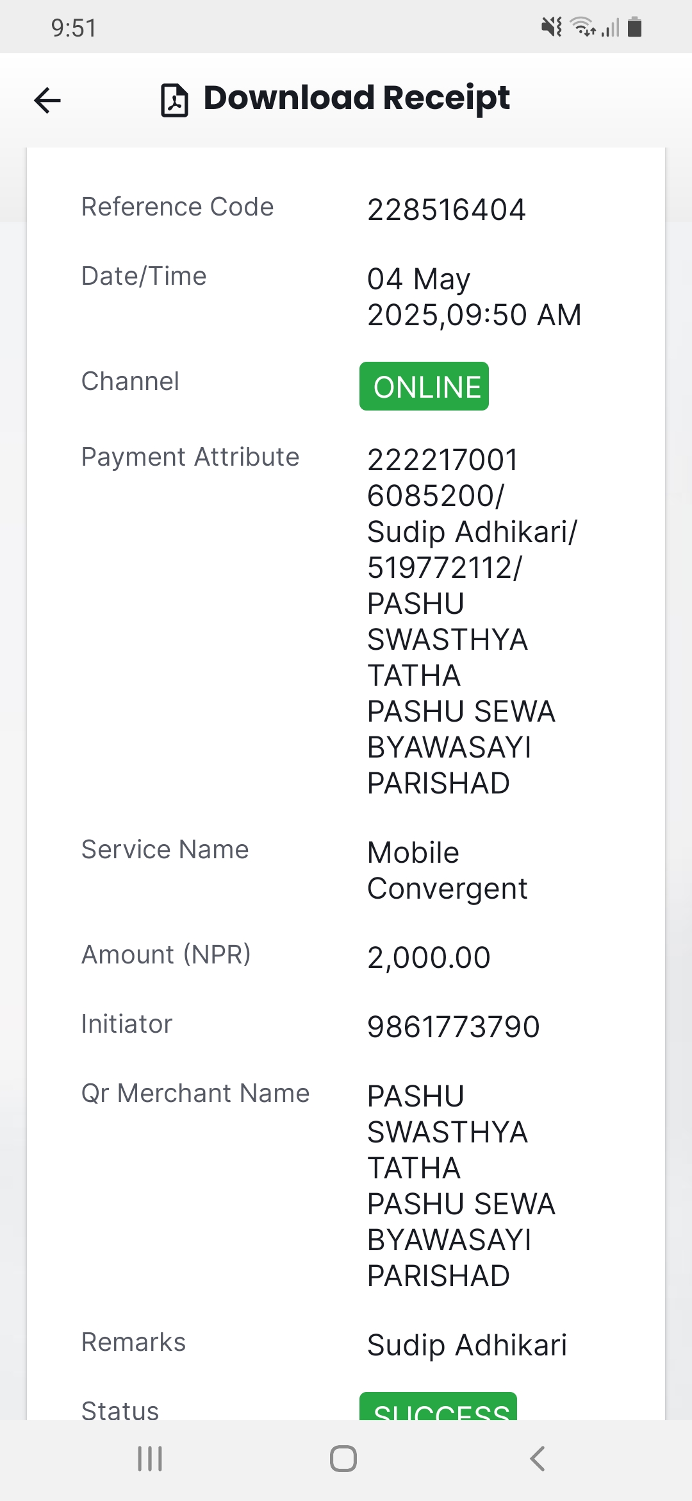Tap the muted sound status icon

point(551,27)
